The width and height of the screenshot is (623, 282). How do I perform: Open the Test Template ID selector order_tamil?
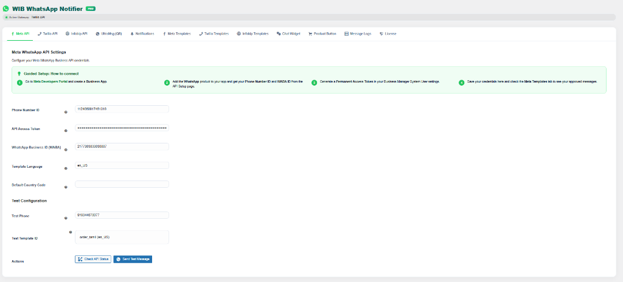tap(122, 237)
